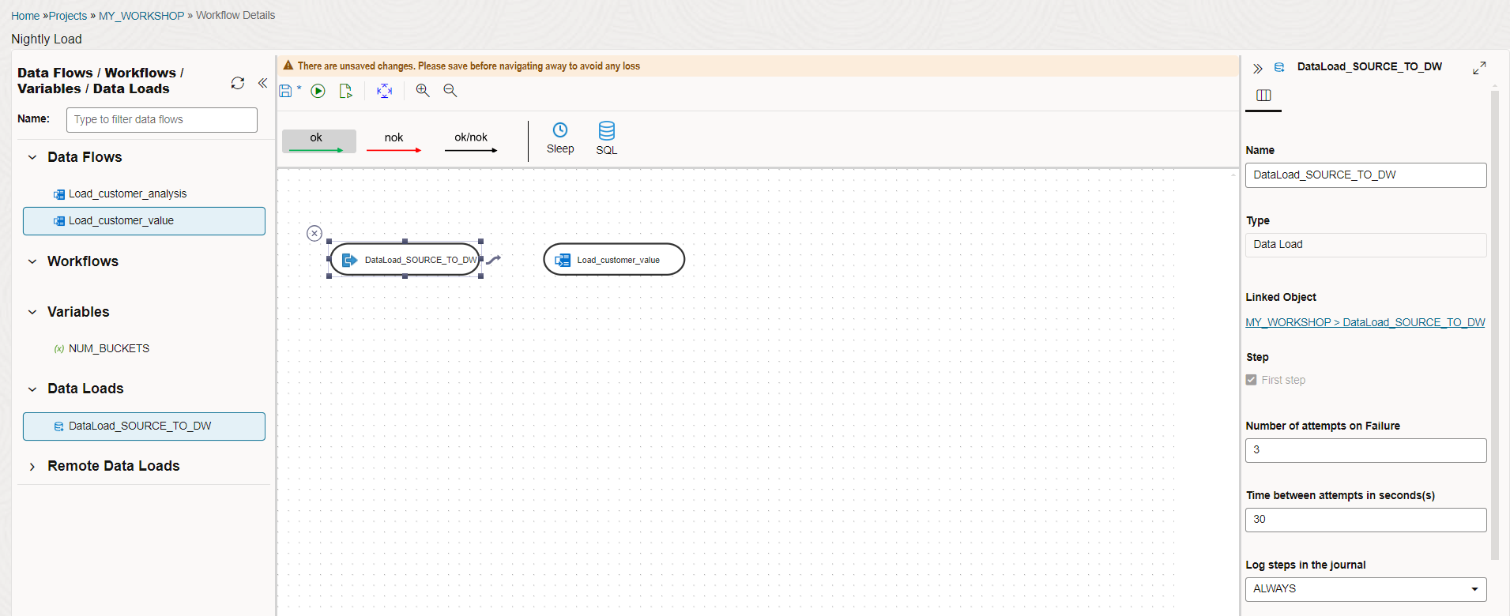Focus the Name filter data flows field
This screenshot has width=1510, height=616.
pyautogui.click(x=162, y=120)
